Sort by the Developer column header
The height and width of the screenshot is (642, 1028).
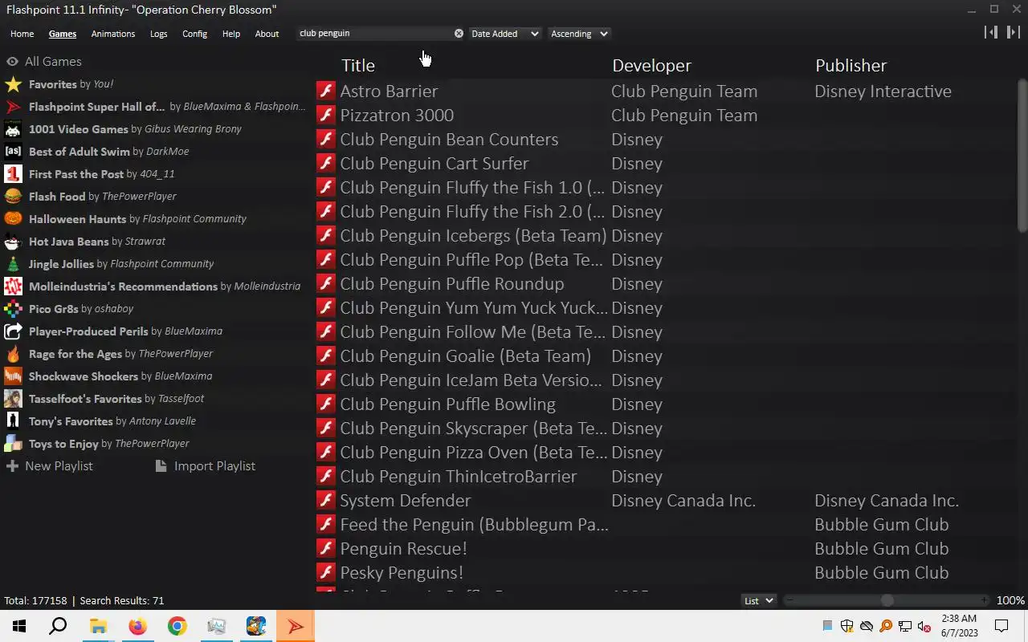tap(651, 66)
